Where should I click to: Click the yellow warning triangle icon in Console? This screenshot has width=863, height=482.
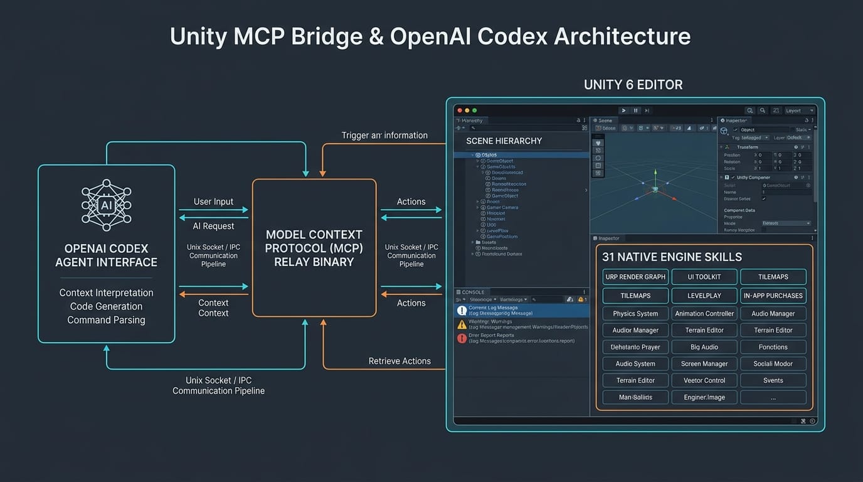(462, 324)
